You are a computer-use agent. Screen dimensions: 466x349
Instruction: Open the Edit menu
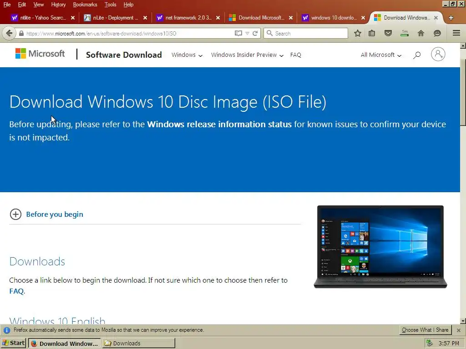[22, 5]
